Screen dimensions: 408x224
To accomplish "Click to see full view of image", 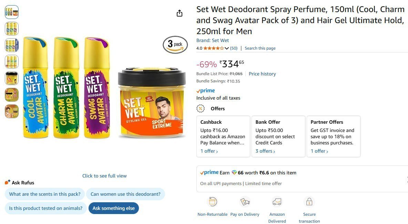I will (x=104, y=176).
